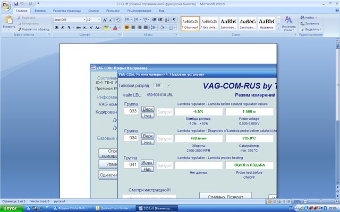
Task: Toggle bold (Ж) formatting
Action: tap(57, 28)
